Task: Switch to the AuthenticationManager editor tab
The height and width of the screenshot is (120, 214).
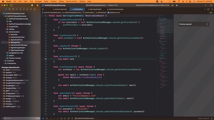Action: tap(115, 9)
